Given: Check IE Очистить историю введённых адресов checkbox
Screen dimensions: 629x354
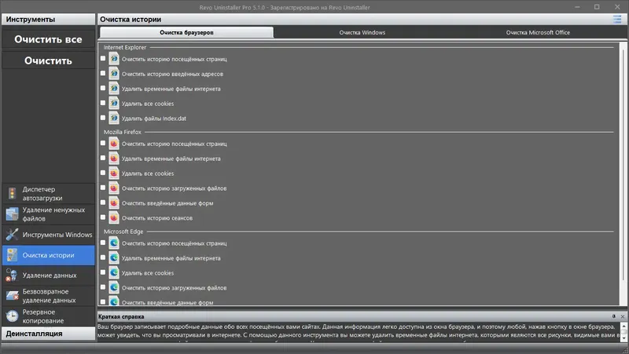Looking at the screenshot, I should tap(103, 73).
